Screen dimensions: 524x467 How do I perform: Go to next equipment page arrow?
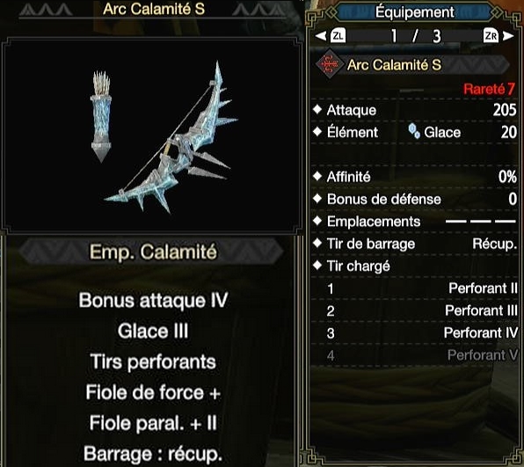(508, 36)
